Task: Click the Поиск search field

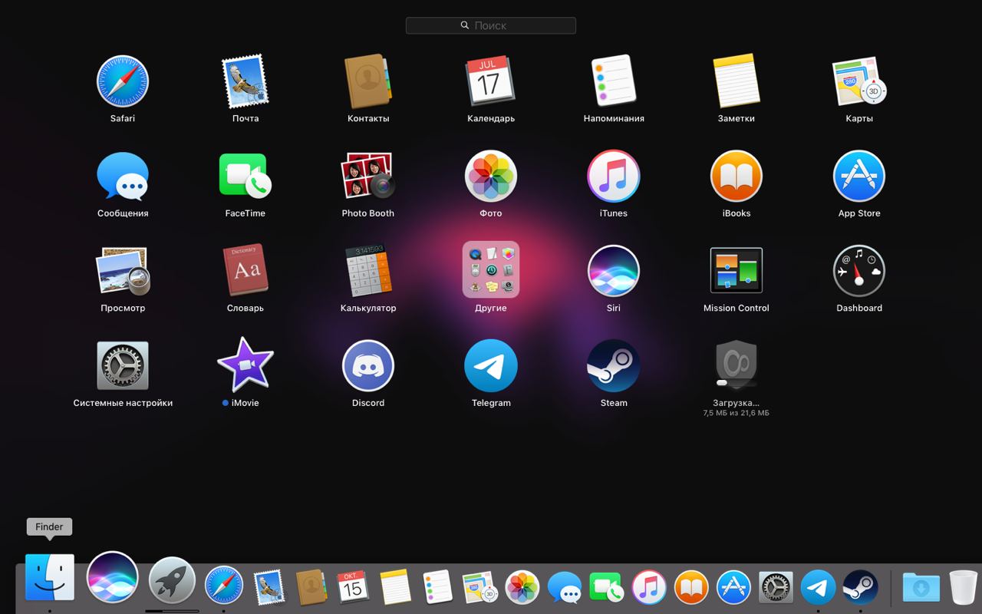Action: click(491, 25)
